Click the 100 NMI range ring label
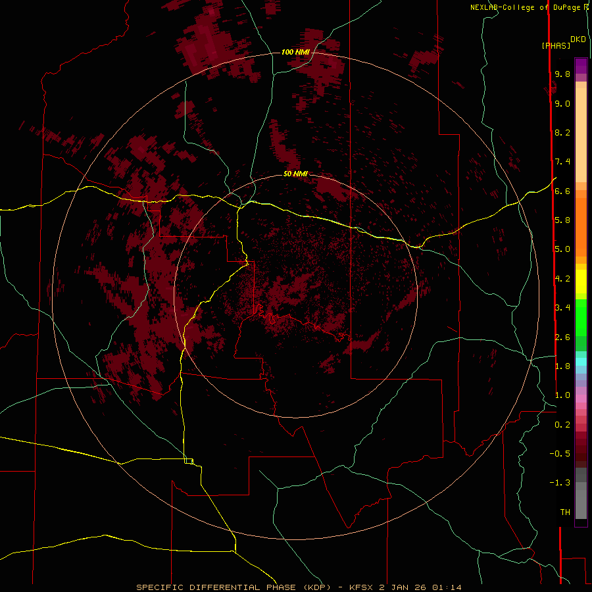This screenshot has width=592, height=592. 295,52
